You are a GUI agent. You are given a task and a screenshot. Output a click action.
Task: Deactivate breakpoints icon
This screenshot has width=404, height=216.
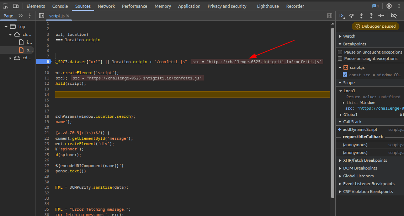394,16
